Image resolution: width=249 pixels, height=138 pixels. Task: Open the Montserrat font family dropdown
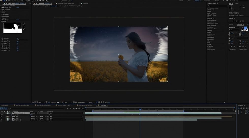(235, 28)
